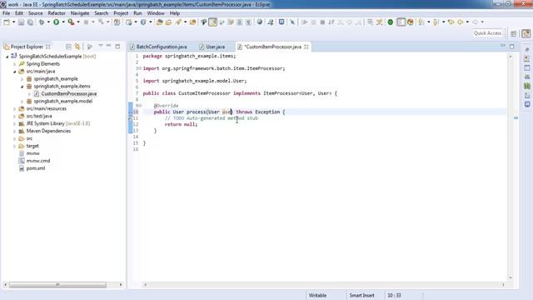Image resolution: width=533 pixels, height=300 pixels.
Task: Expand the Spring Elements node
Action: [x=15, y=64]
